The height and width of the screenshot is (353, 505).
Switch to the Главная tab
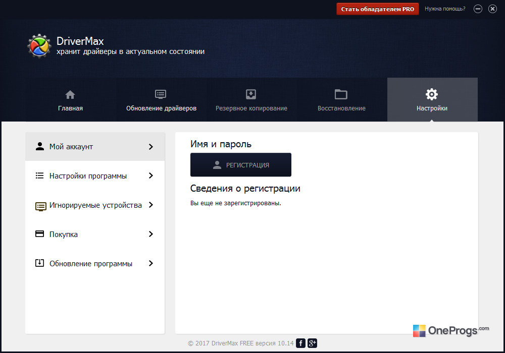click(71, 100)
